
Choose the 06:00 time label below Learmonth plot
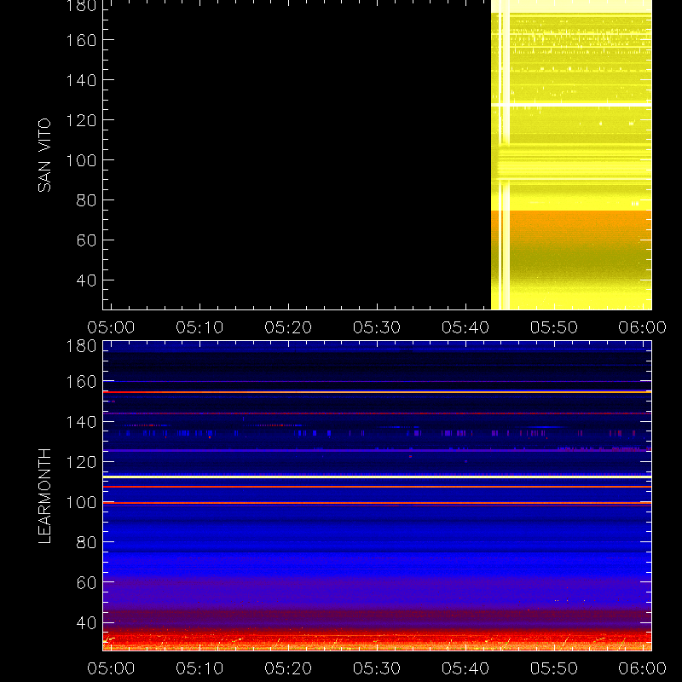pos(643,668)
